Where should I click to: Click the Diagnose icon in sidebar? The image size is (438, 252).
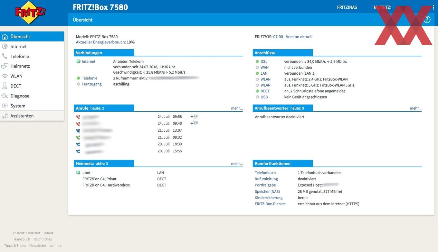pyautogui.click(x=5, y=96)
